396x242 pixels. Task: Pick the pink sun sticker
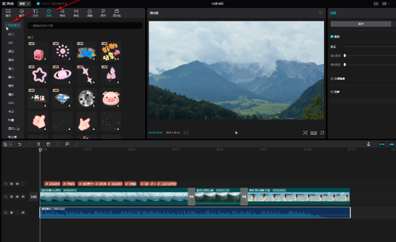[x=62, y=51]
